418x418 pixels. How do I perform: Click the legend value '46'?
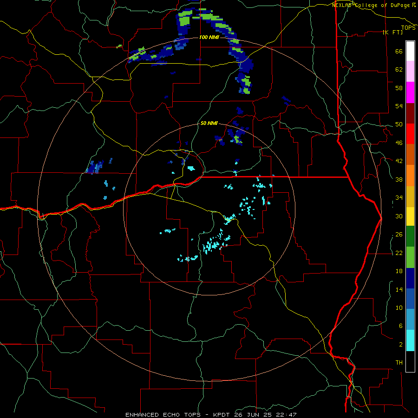[x=399, y=143]
